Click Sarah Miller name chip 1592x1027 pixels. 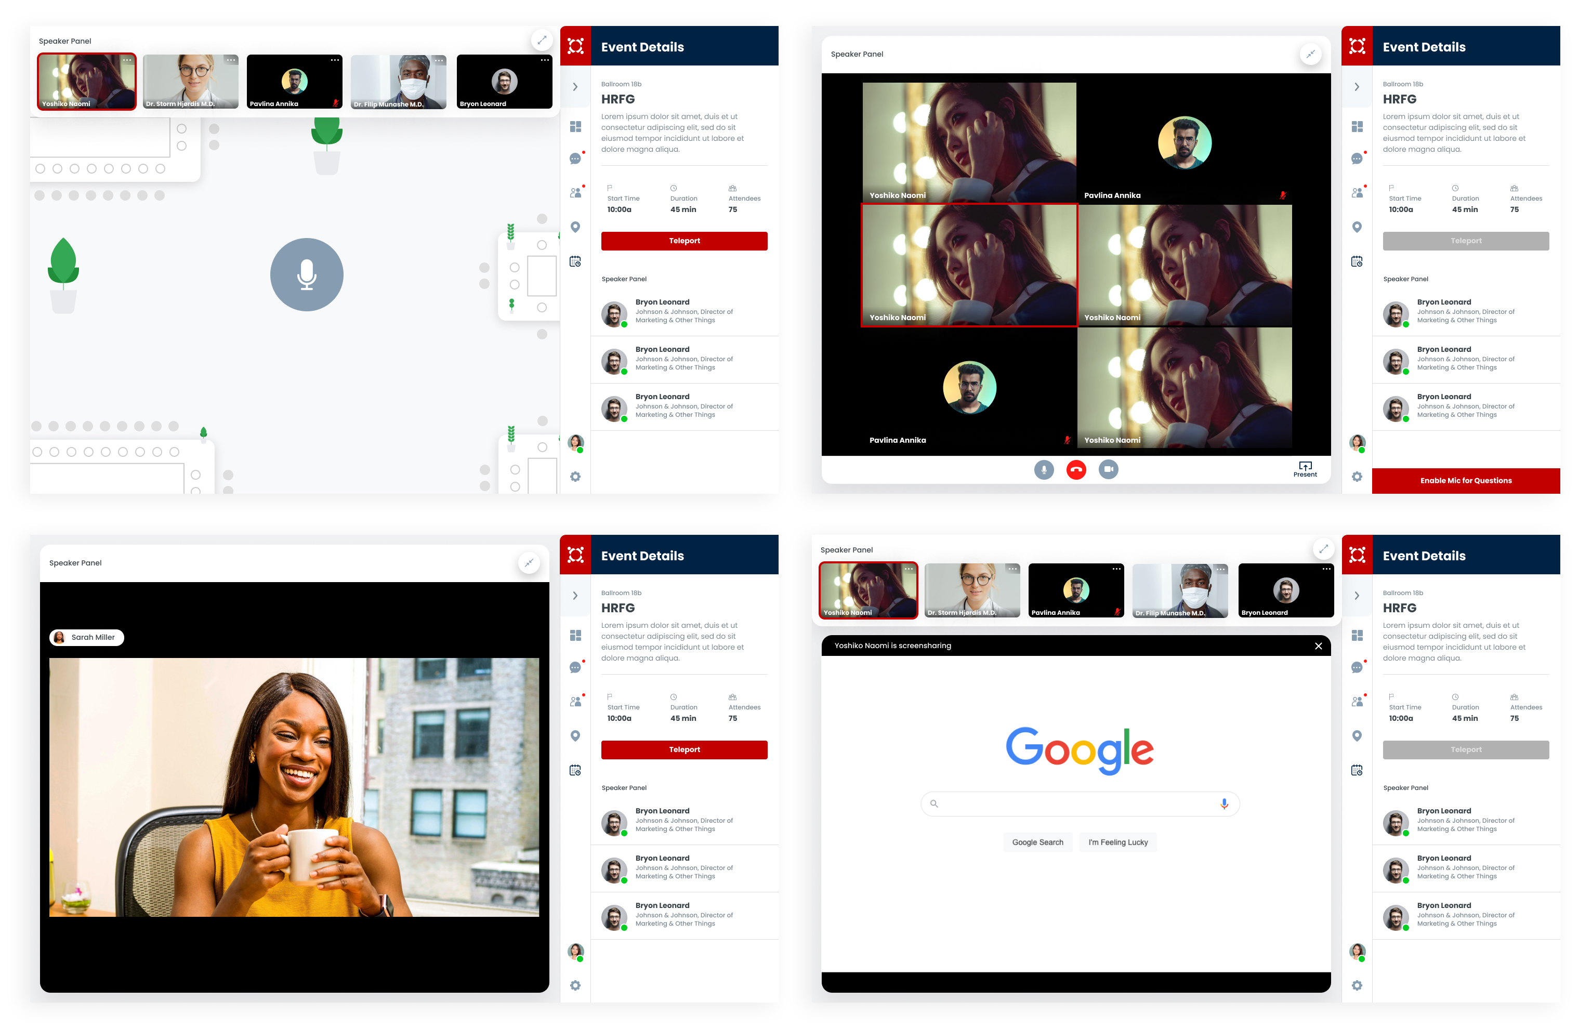click(87, 638)
